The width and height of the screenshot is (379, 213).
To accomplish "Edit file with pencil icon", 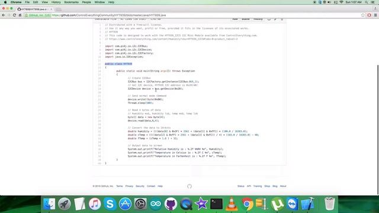I will pos(275,19).
